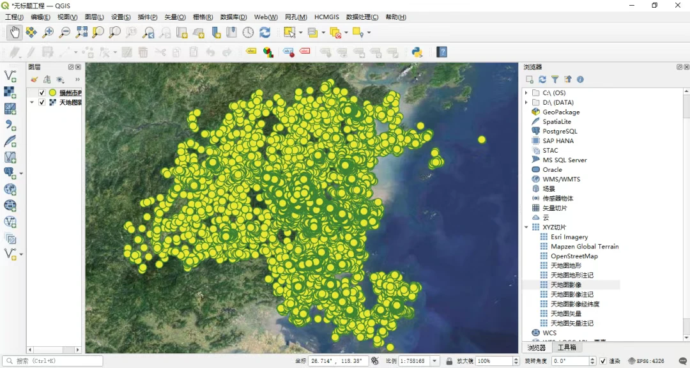Viewport: 690px width, 368px height.
Task: Select the Pan Map hand tool
Action: pos(14,32)
